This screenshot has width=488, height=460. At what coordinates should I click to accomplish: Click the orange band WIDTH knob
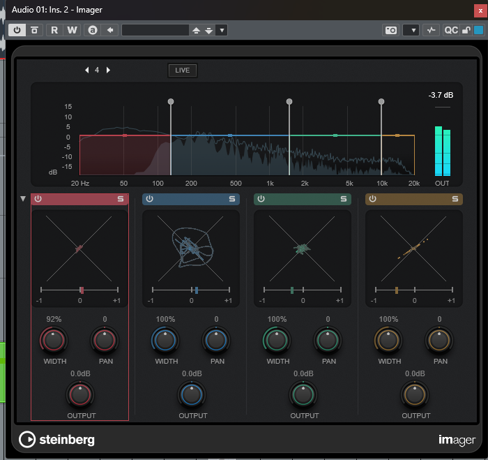[x=388, y=340]
